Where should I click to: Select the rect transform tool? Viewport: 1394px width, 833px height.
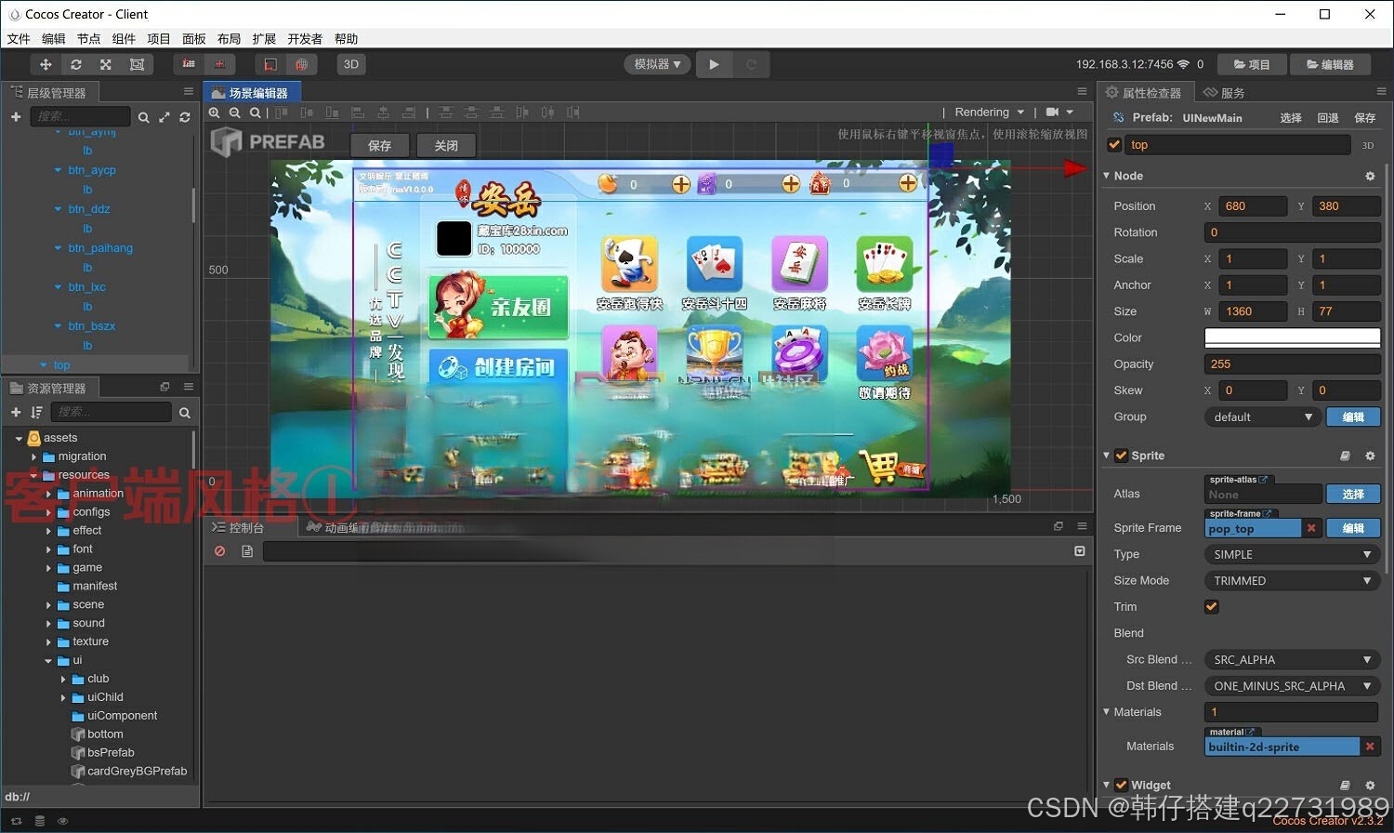137,64
